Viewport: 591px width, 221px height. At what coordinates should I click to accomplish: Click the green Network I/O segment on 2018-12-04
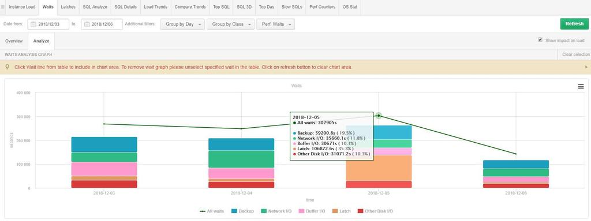(241, 159)
